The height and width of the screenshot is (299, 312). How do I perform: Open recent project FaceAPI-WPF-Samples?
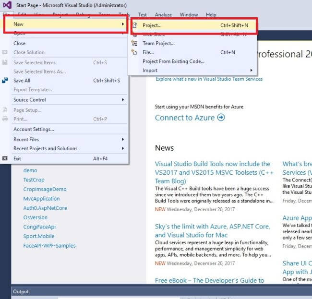tap(49, 245)
